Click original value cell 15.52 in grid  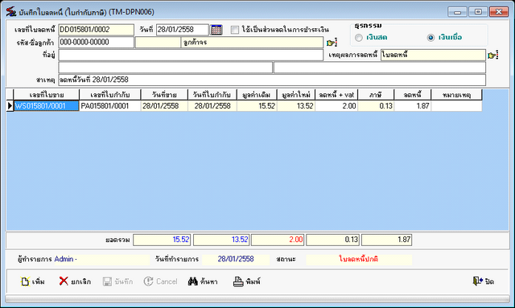click(257, 106)
